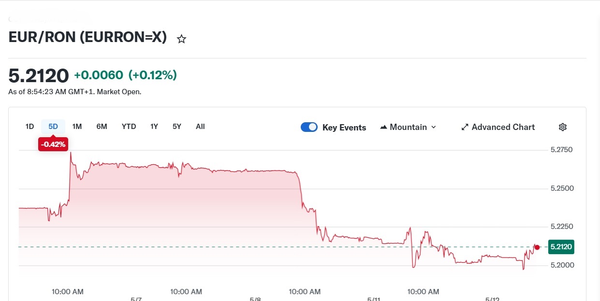Screen dimensions: 600x301
Task: Click the -0.42% change badge
Action: pyautogui.click(x=53, y=144)
